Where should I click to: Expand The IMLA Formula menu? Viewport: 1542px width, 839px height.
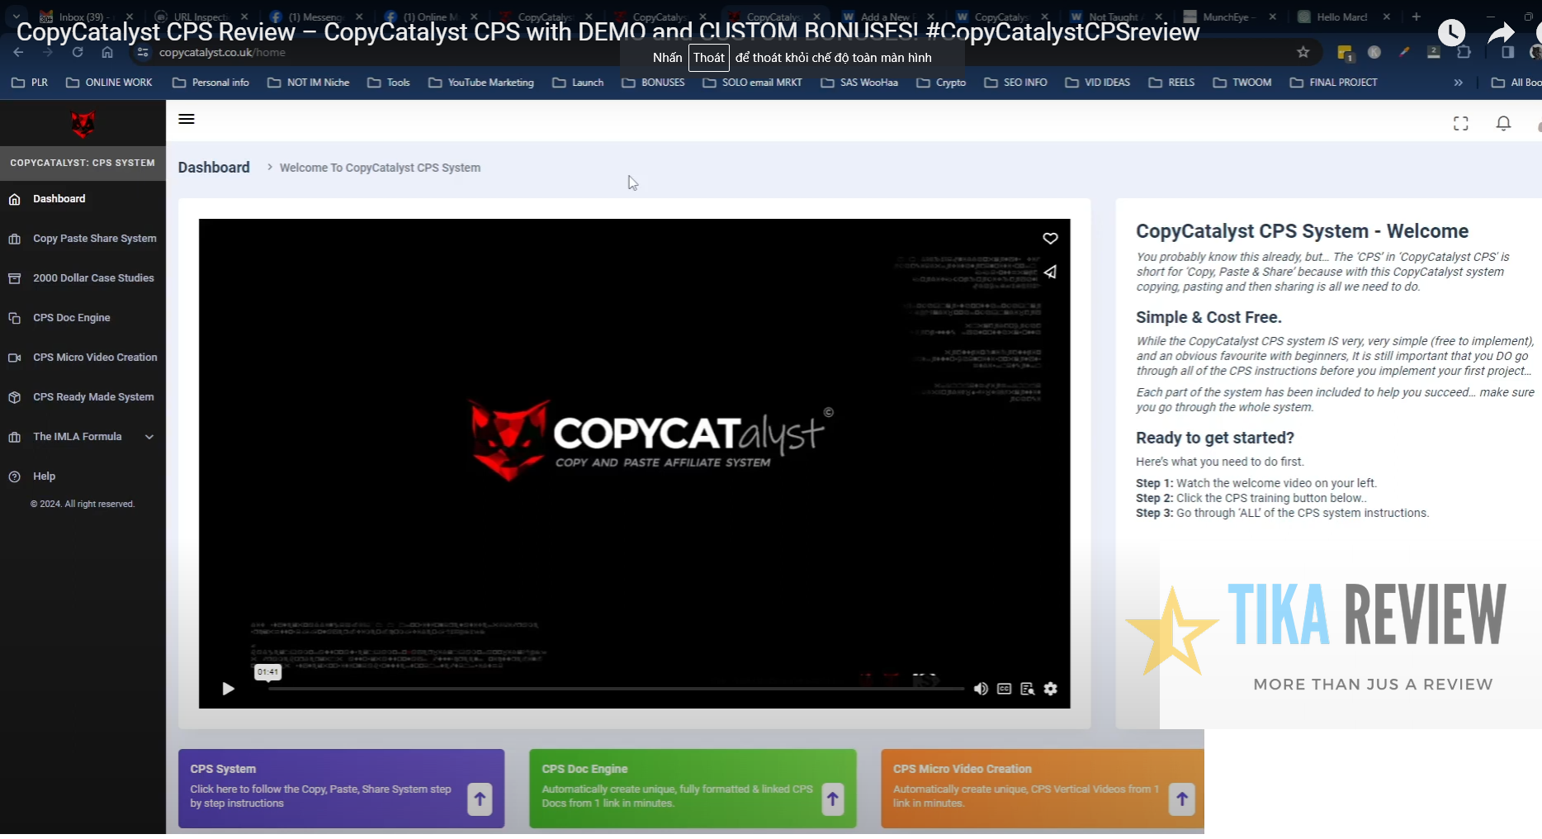pyautogui.click(x=77, y=437)
